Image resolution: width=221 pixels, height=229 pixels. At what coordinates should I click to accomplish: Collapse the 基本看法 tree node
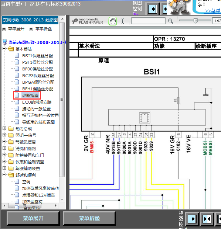click(4, 48)
